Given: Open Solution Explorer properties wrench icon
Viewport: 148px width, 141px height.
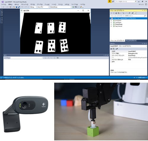Looking at the screenshot, I should point(133,13).
